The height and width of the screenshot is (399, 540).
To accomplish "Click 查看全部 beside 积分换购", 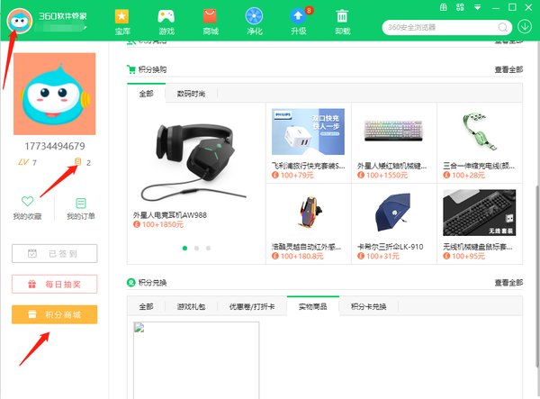I will coord(508,69).
